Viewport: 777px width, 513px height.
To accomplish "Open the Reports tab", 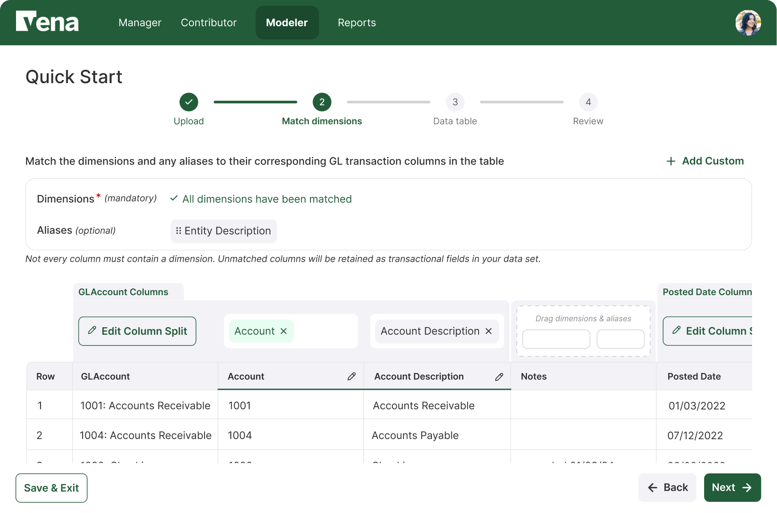I will coord(357,23).
